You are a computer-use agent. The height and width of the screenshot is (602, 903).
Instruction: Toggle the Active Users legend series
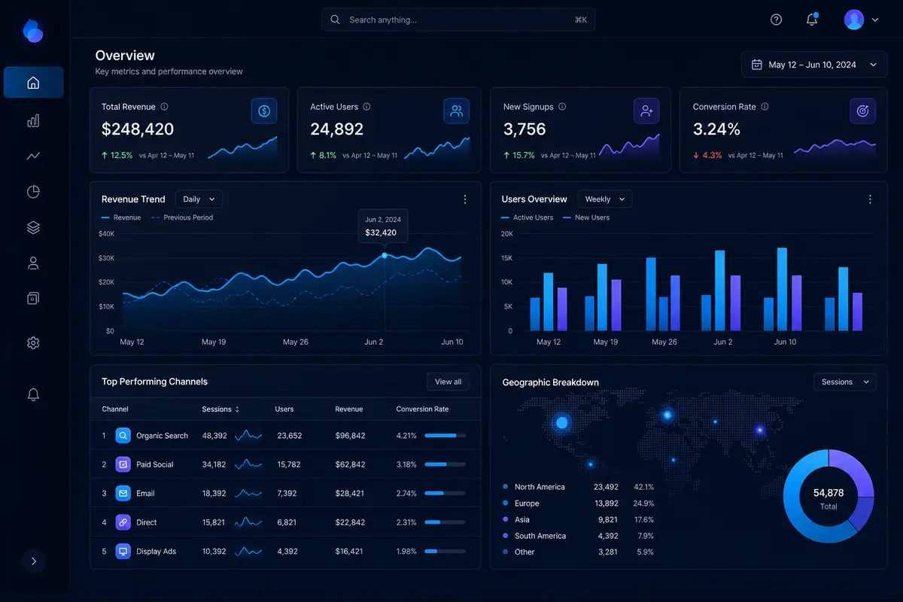(x=528, y=217)
